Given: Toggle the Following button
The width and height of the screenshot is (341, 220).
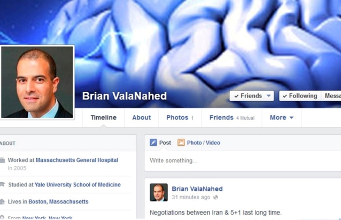Looking at the screenshot, I should (x=300, y=96).
